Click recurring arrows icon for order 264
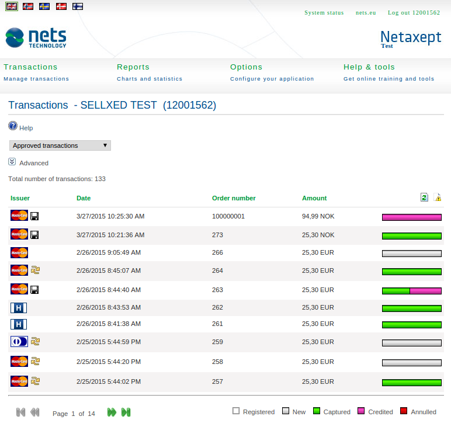Viewport: 451px width, 430px height. (35, 270)
